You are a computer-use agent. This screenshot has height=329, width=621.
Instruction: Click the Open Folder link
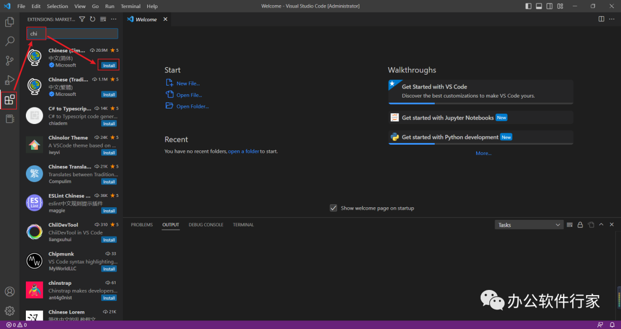(193, 106)
